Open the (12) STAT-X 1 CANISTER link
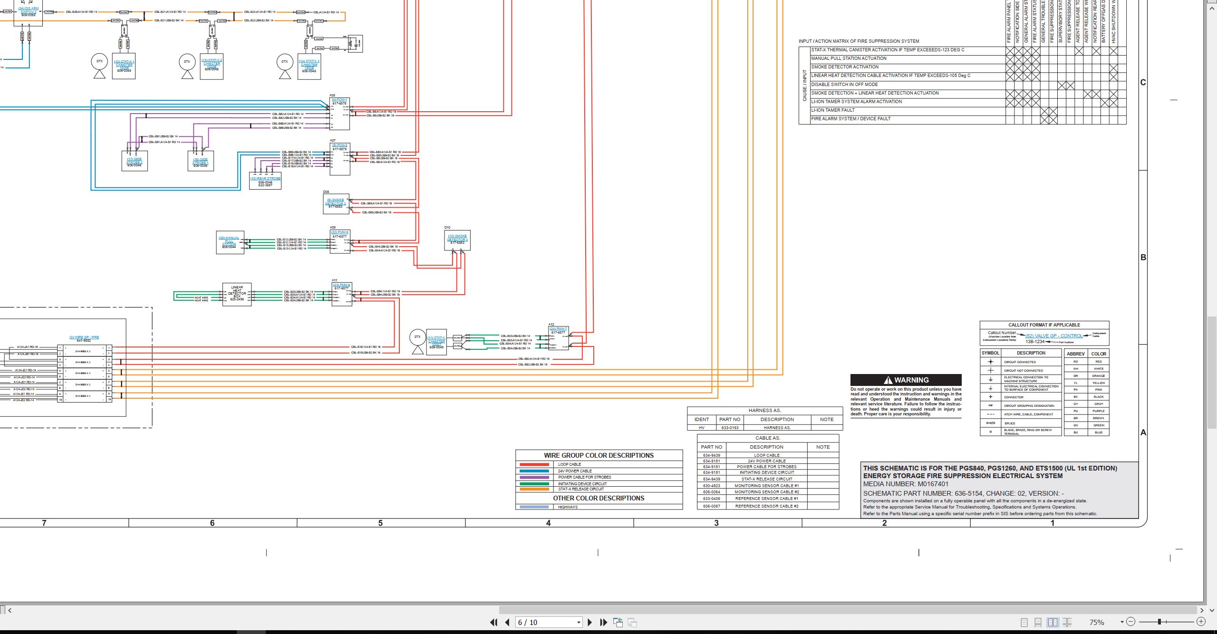This screenshot has width=1217, height=634. (x=124, y=65)
